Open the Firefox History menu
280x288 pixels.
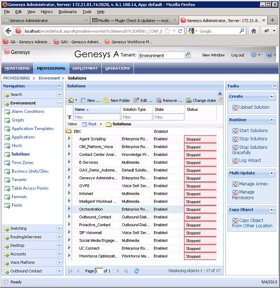47,12
